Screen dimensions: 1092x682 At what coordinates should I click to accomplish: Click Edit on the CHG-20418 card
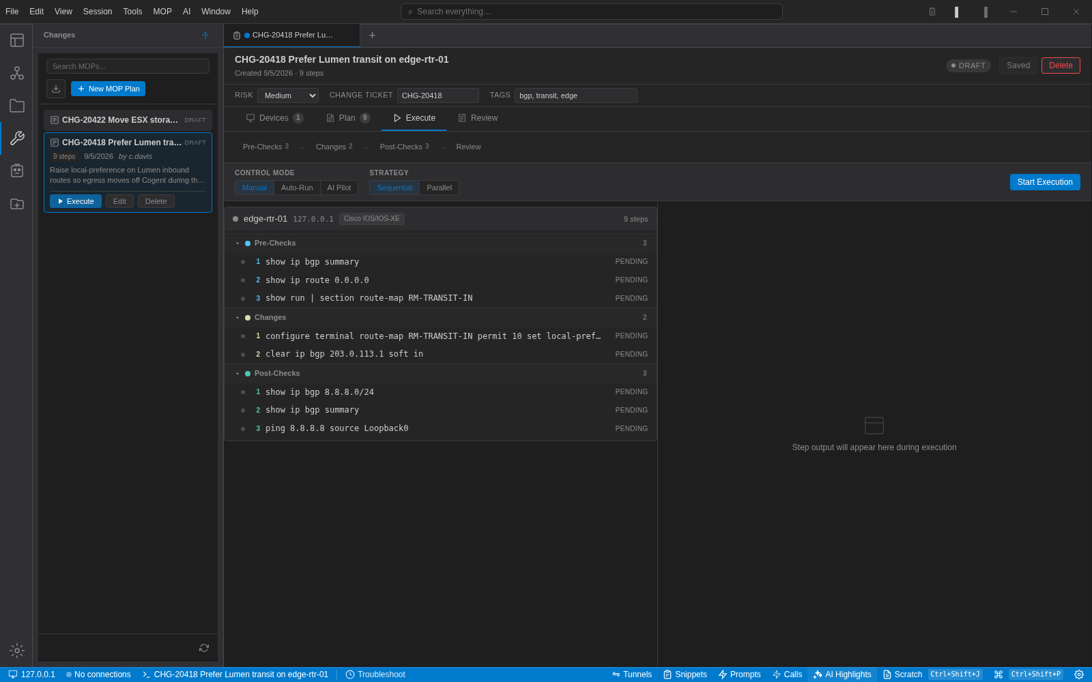pyautogui.click(x=119, y=201)
